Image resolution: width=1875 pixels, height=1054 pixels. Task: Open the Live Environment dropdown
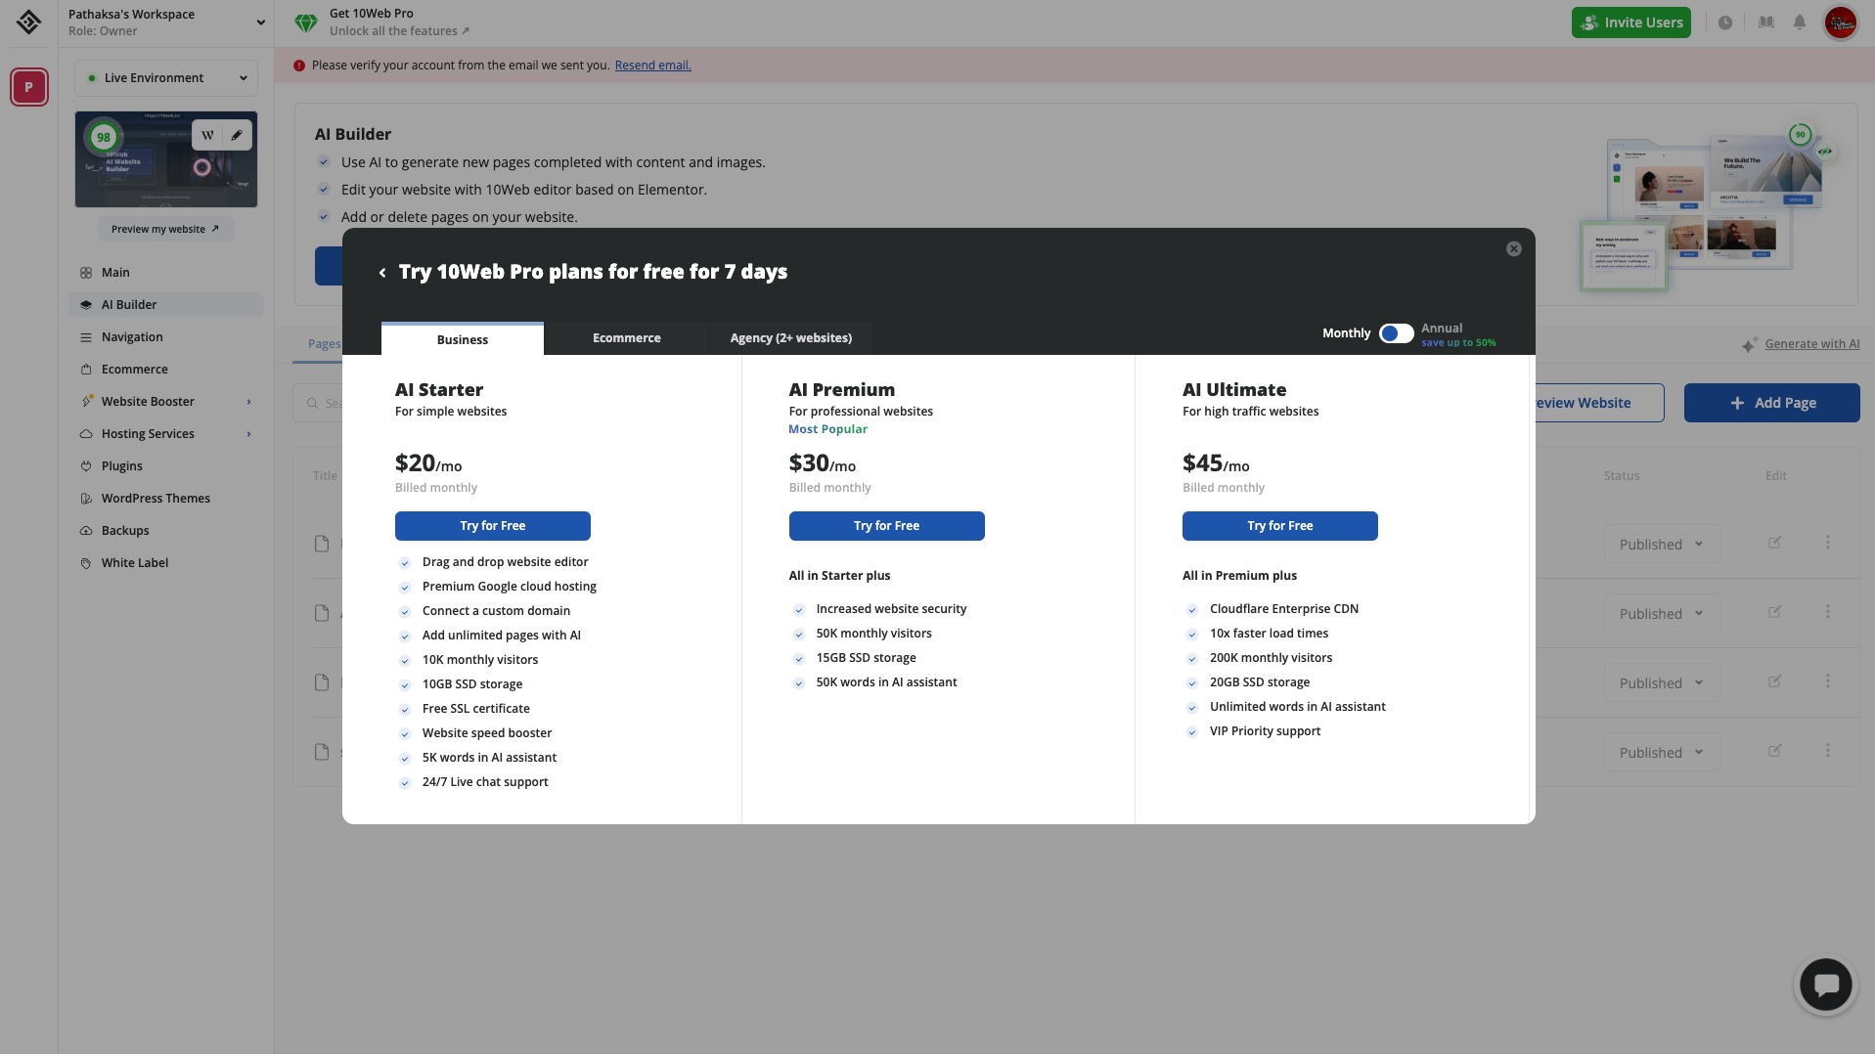(x=166, y=78)
